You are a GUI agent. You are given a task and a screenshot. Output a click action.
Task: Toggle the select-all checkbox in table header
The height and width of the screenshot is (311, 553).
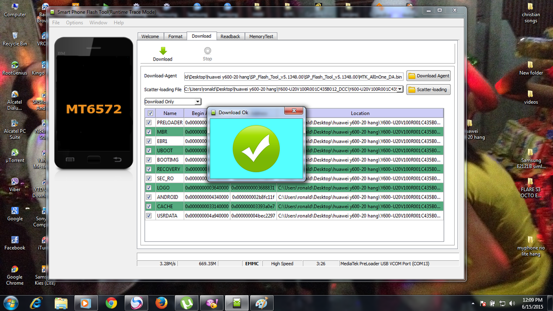click(150, 113)
